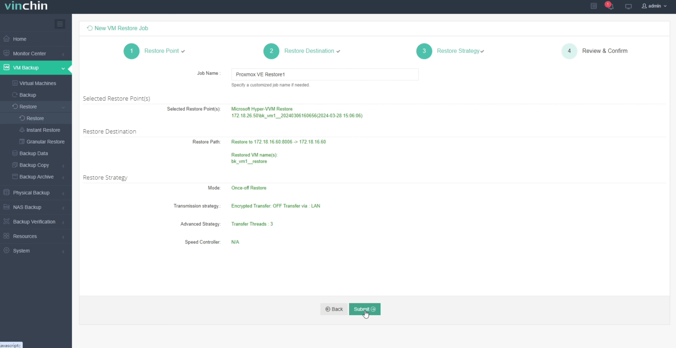This screenshot has width=676, height=348.
Task: Go Back to previous step
Action: (x=334, y=309)
